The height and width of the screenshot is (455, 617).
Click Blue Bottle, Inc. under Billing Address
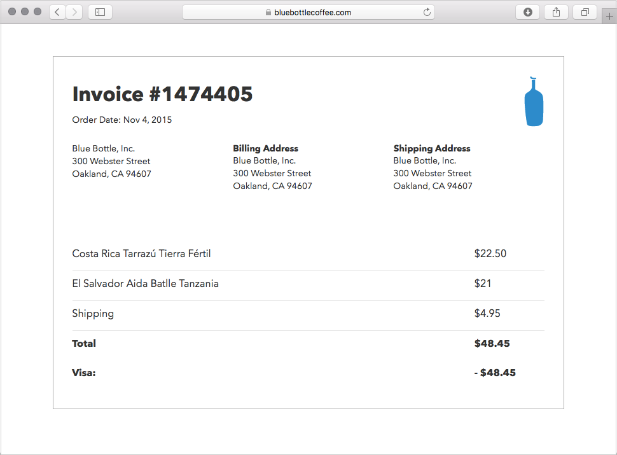tap(265, 160)
